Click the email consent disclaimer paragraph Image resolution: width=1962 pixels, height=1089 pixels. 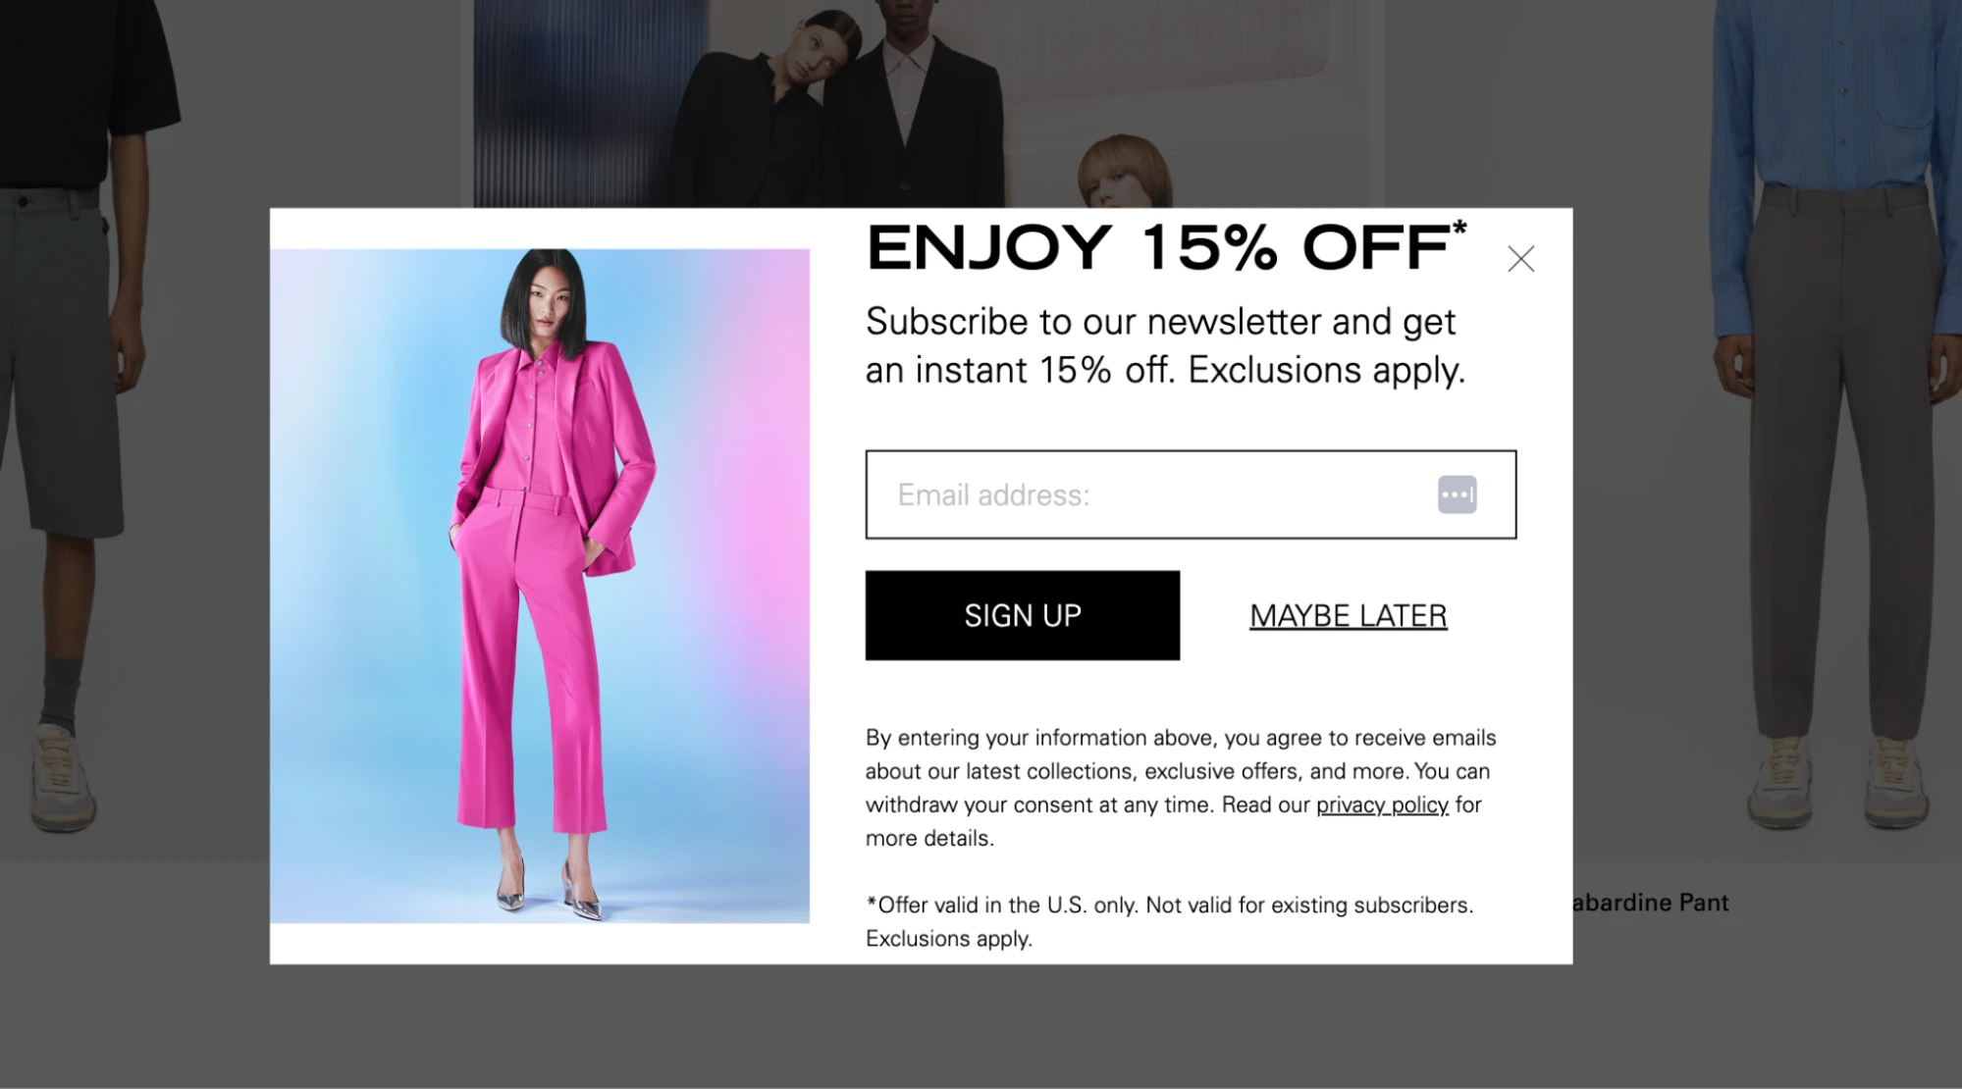(1181, 788)
